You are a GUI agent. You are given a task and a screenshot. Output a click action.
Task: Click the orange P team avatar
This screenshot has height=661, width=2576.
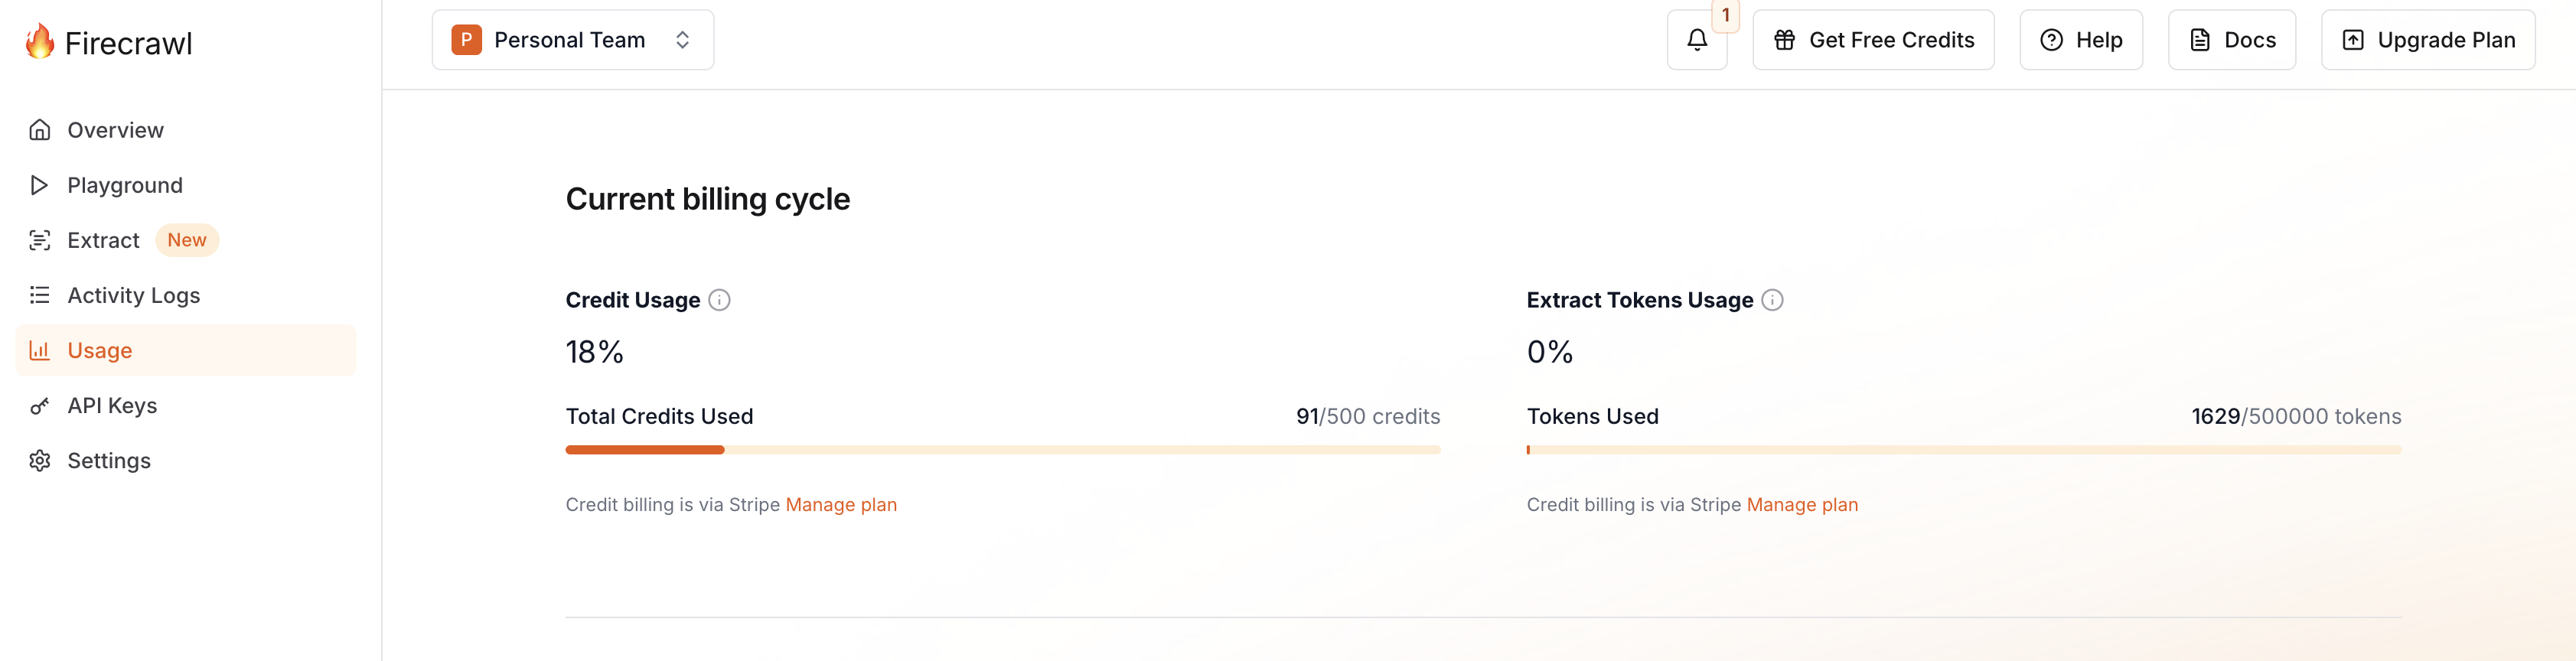tap(466, 40)
